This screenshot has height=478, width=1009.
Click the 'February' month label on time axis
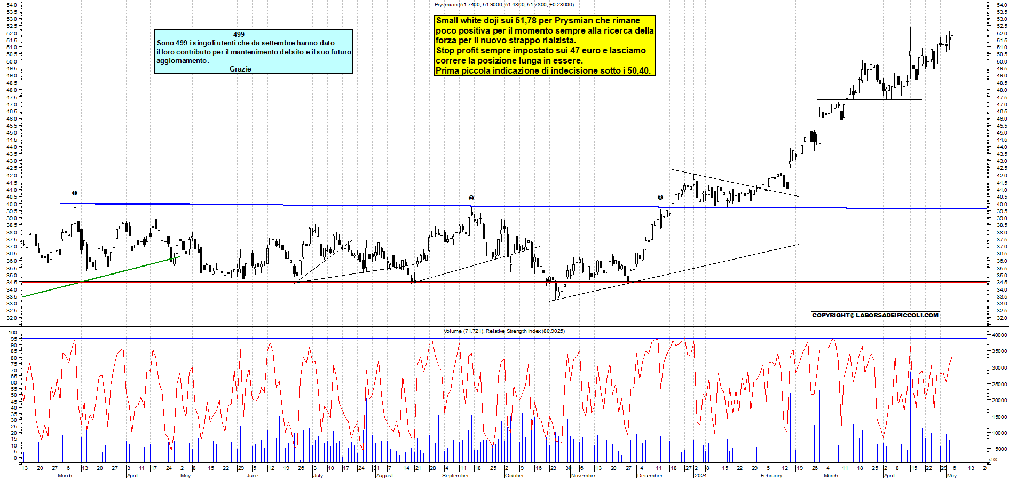pos(771,475)
